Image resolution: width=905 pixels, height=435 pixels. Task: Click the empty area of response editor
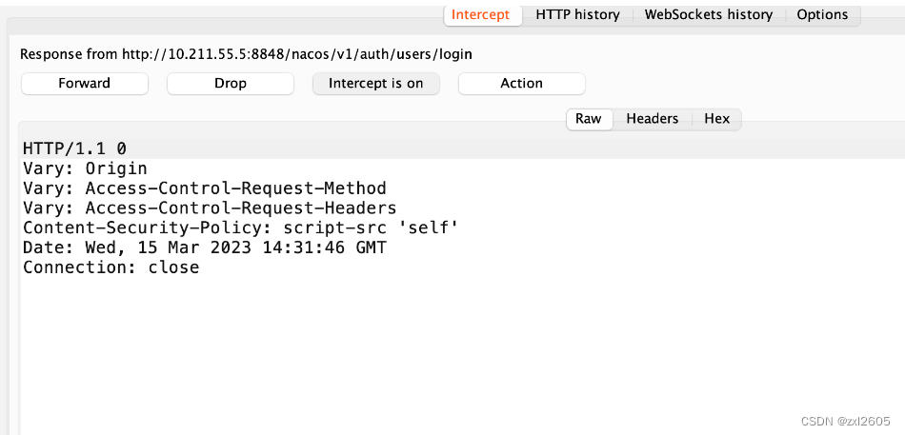(x=457, y=352)
